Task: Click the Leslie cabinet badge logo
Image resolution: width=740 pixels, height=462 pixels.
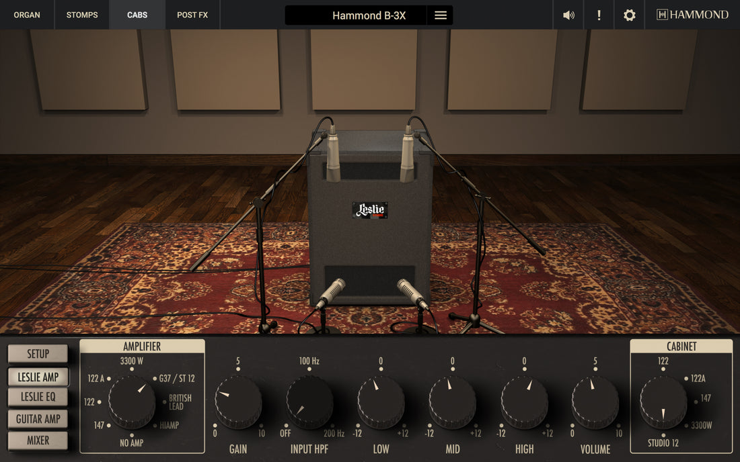Action: coord(370,210)
